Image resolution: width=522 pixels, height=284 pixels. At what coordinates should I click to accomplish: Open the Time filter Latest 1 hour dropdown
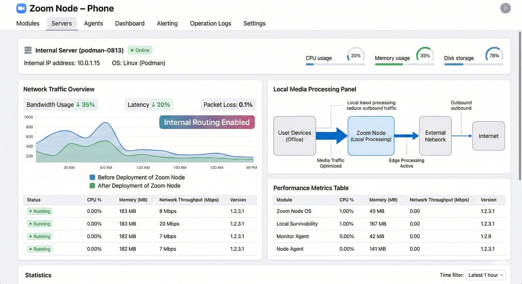pos(486,275)
